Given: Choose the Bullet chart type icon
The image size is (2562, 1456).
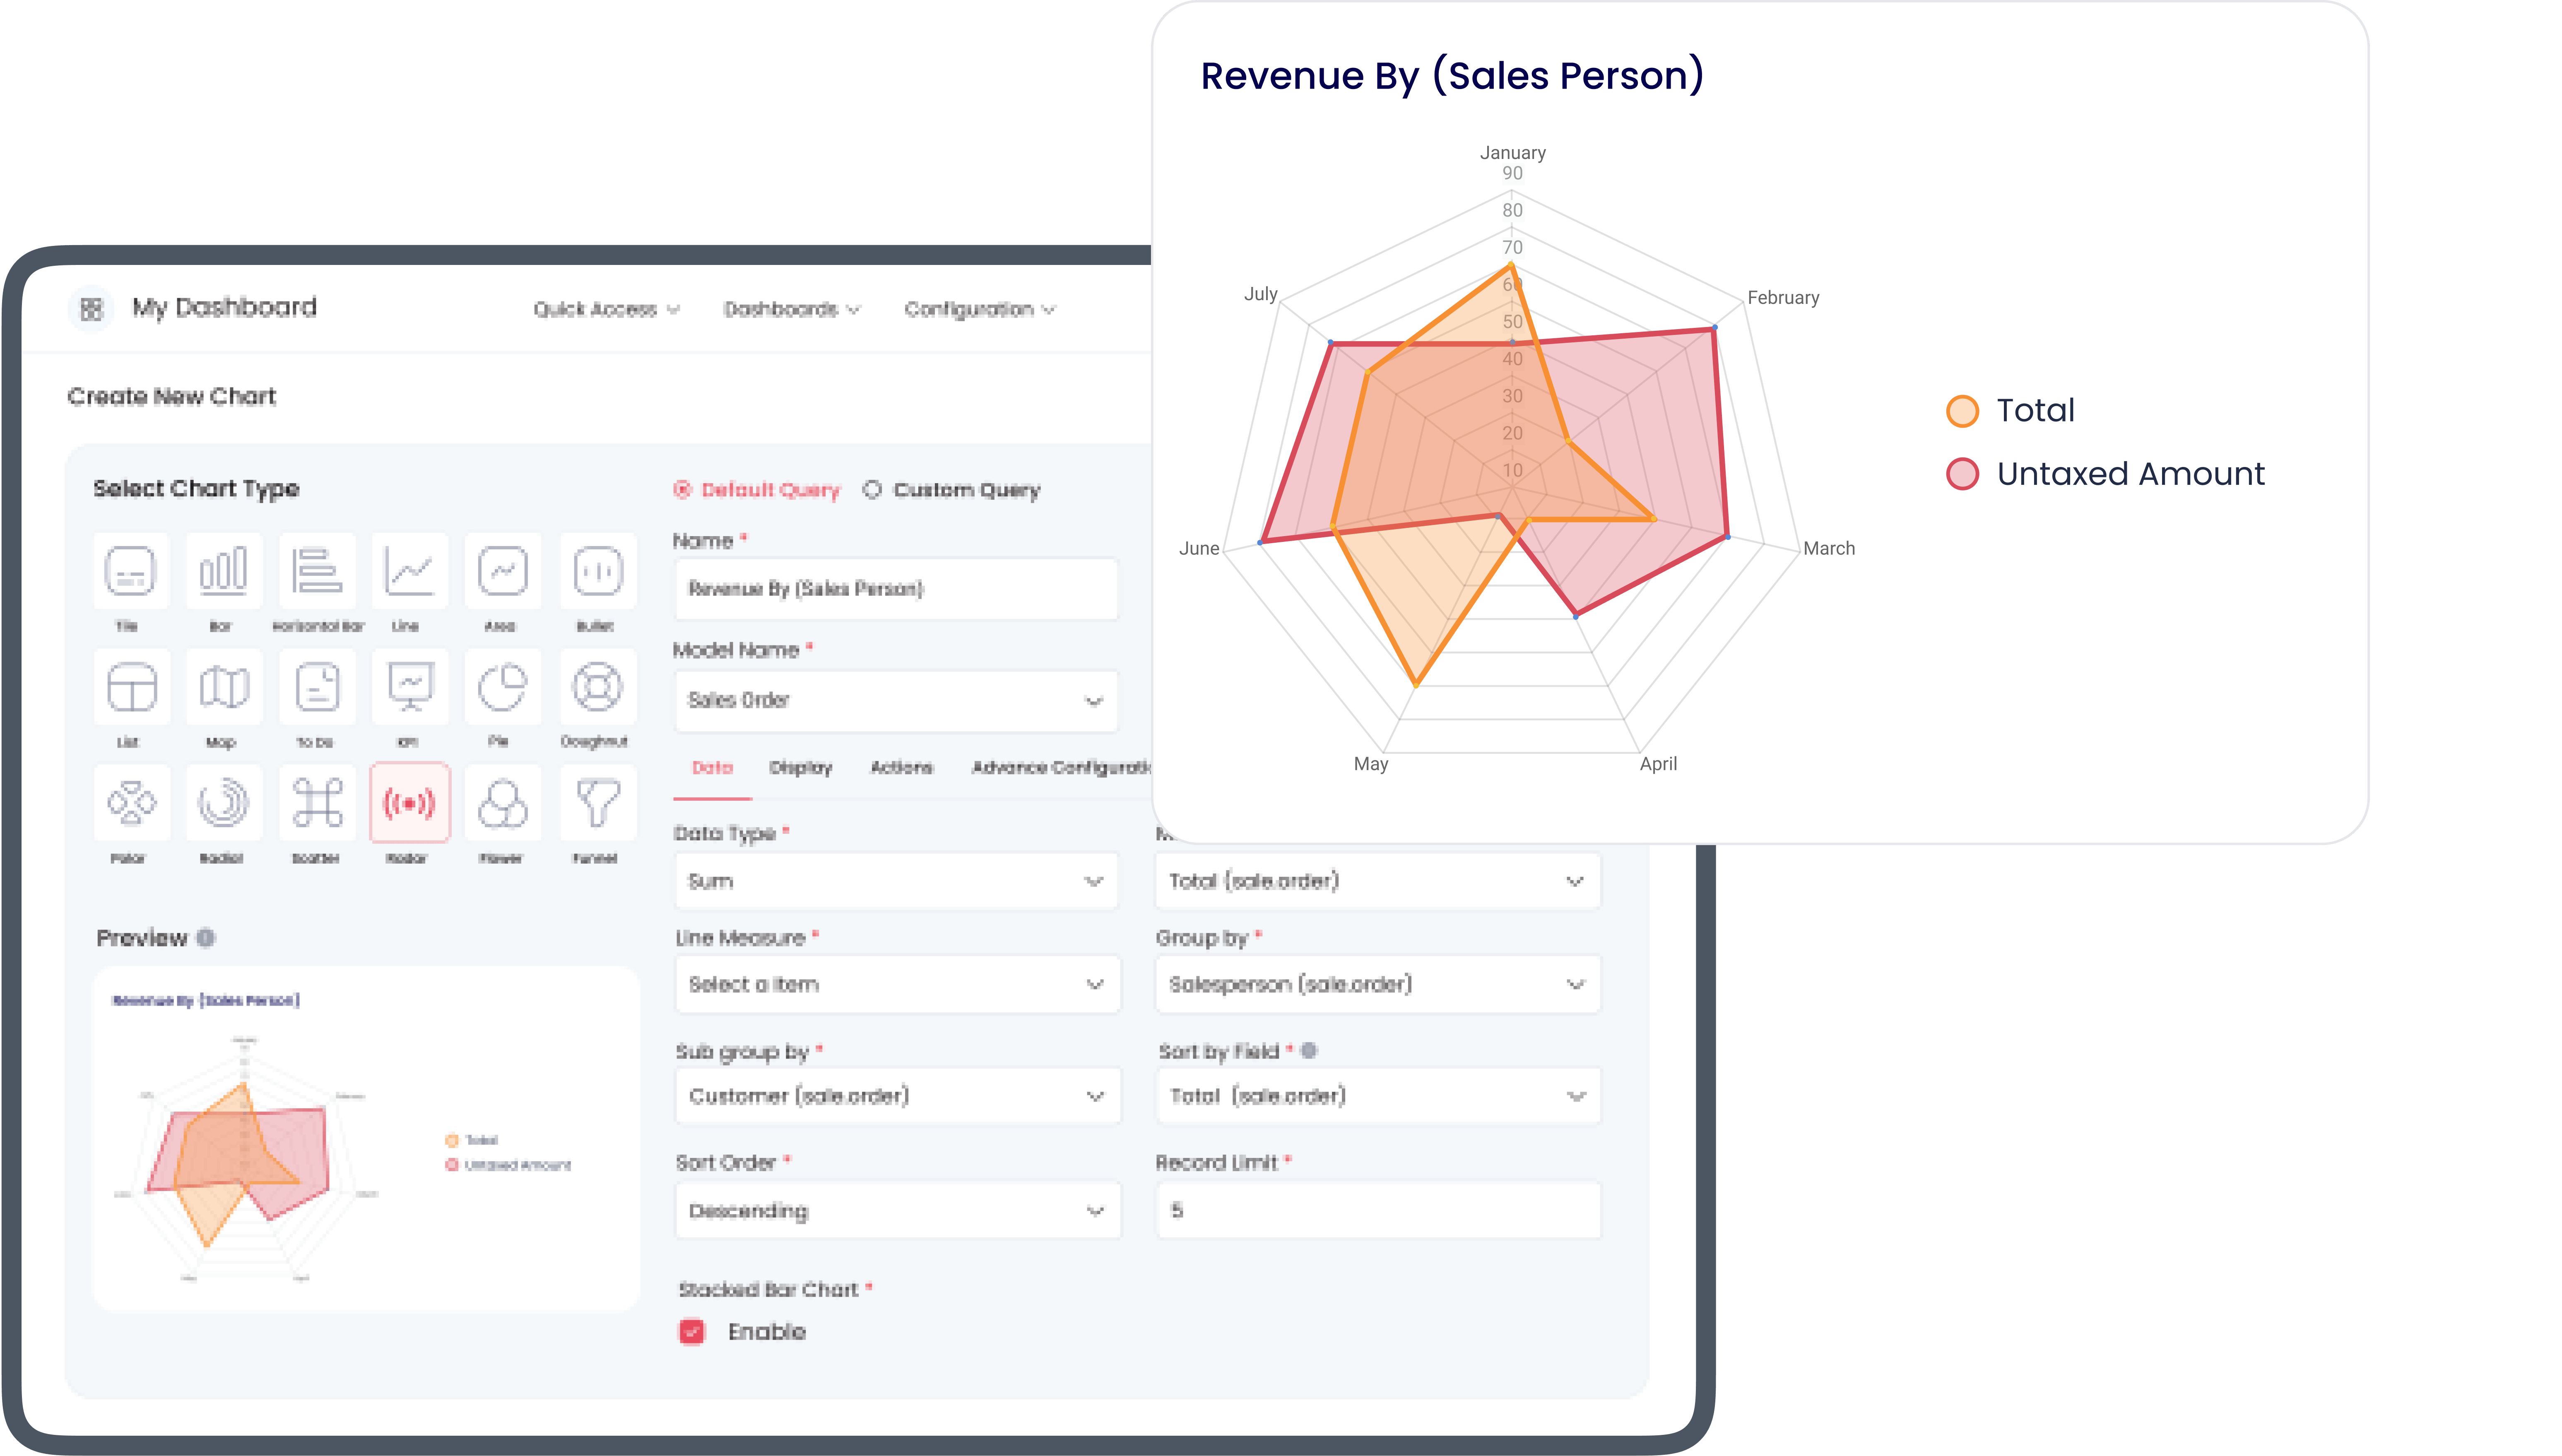Looking at the screenshot, I should pyautogui.click(x=598, y=571).
